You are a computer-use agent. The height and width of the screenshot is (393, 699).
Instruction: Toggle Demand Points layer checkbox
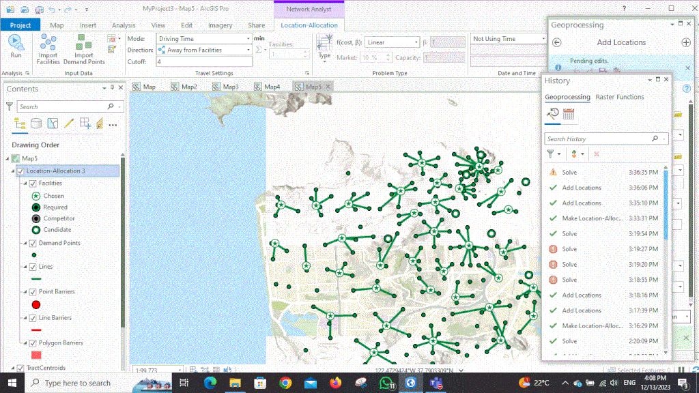click(x=33, y=243)
